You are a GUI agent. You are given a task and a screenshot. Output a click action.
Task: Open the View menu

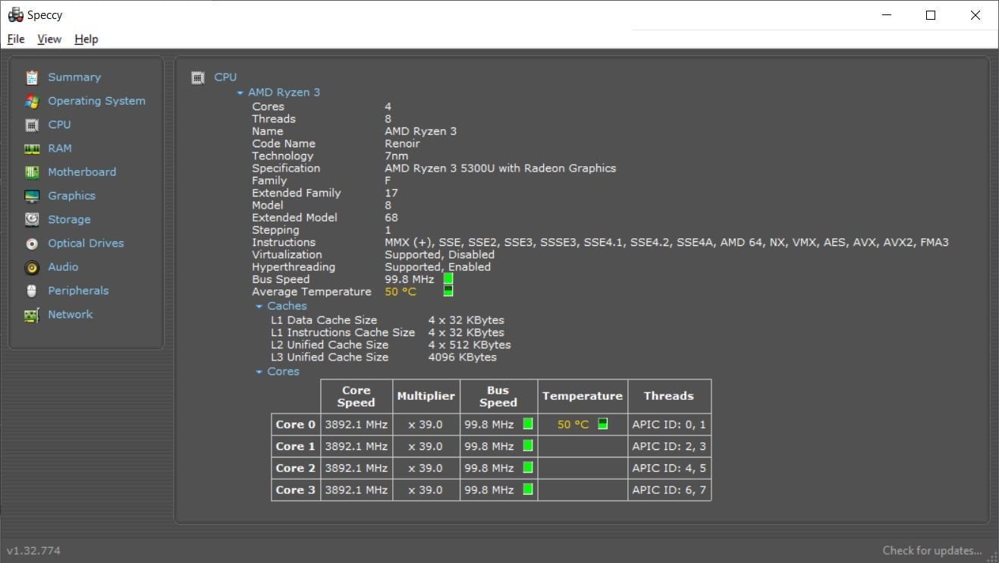(49, 39)
